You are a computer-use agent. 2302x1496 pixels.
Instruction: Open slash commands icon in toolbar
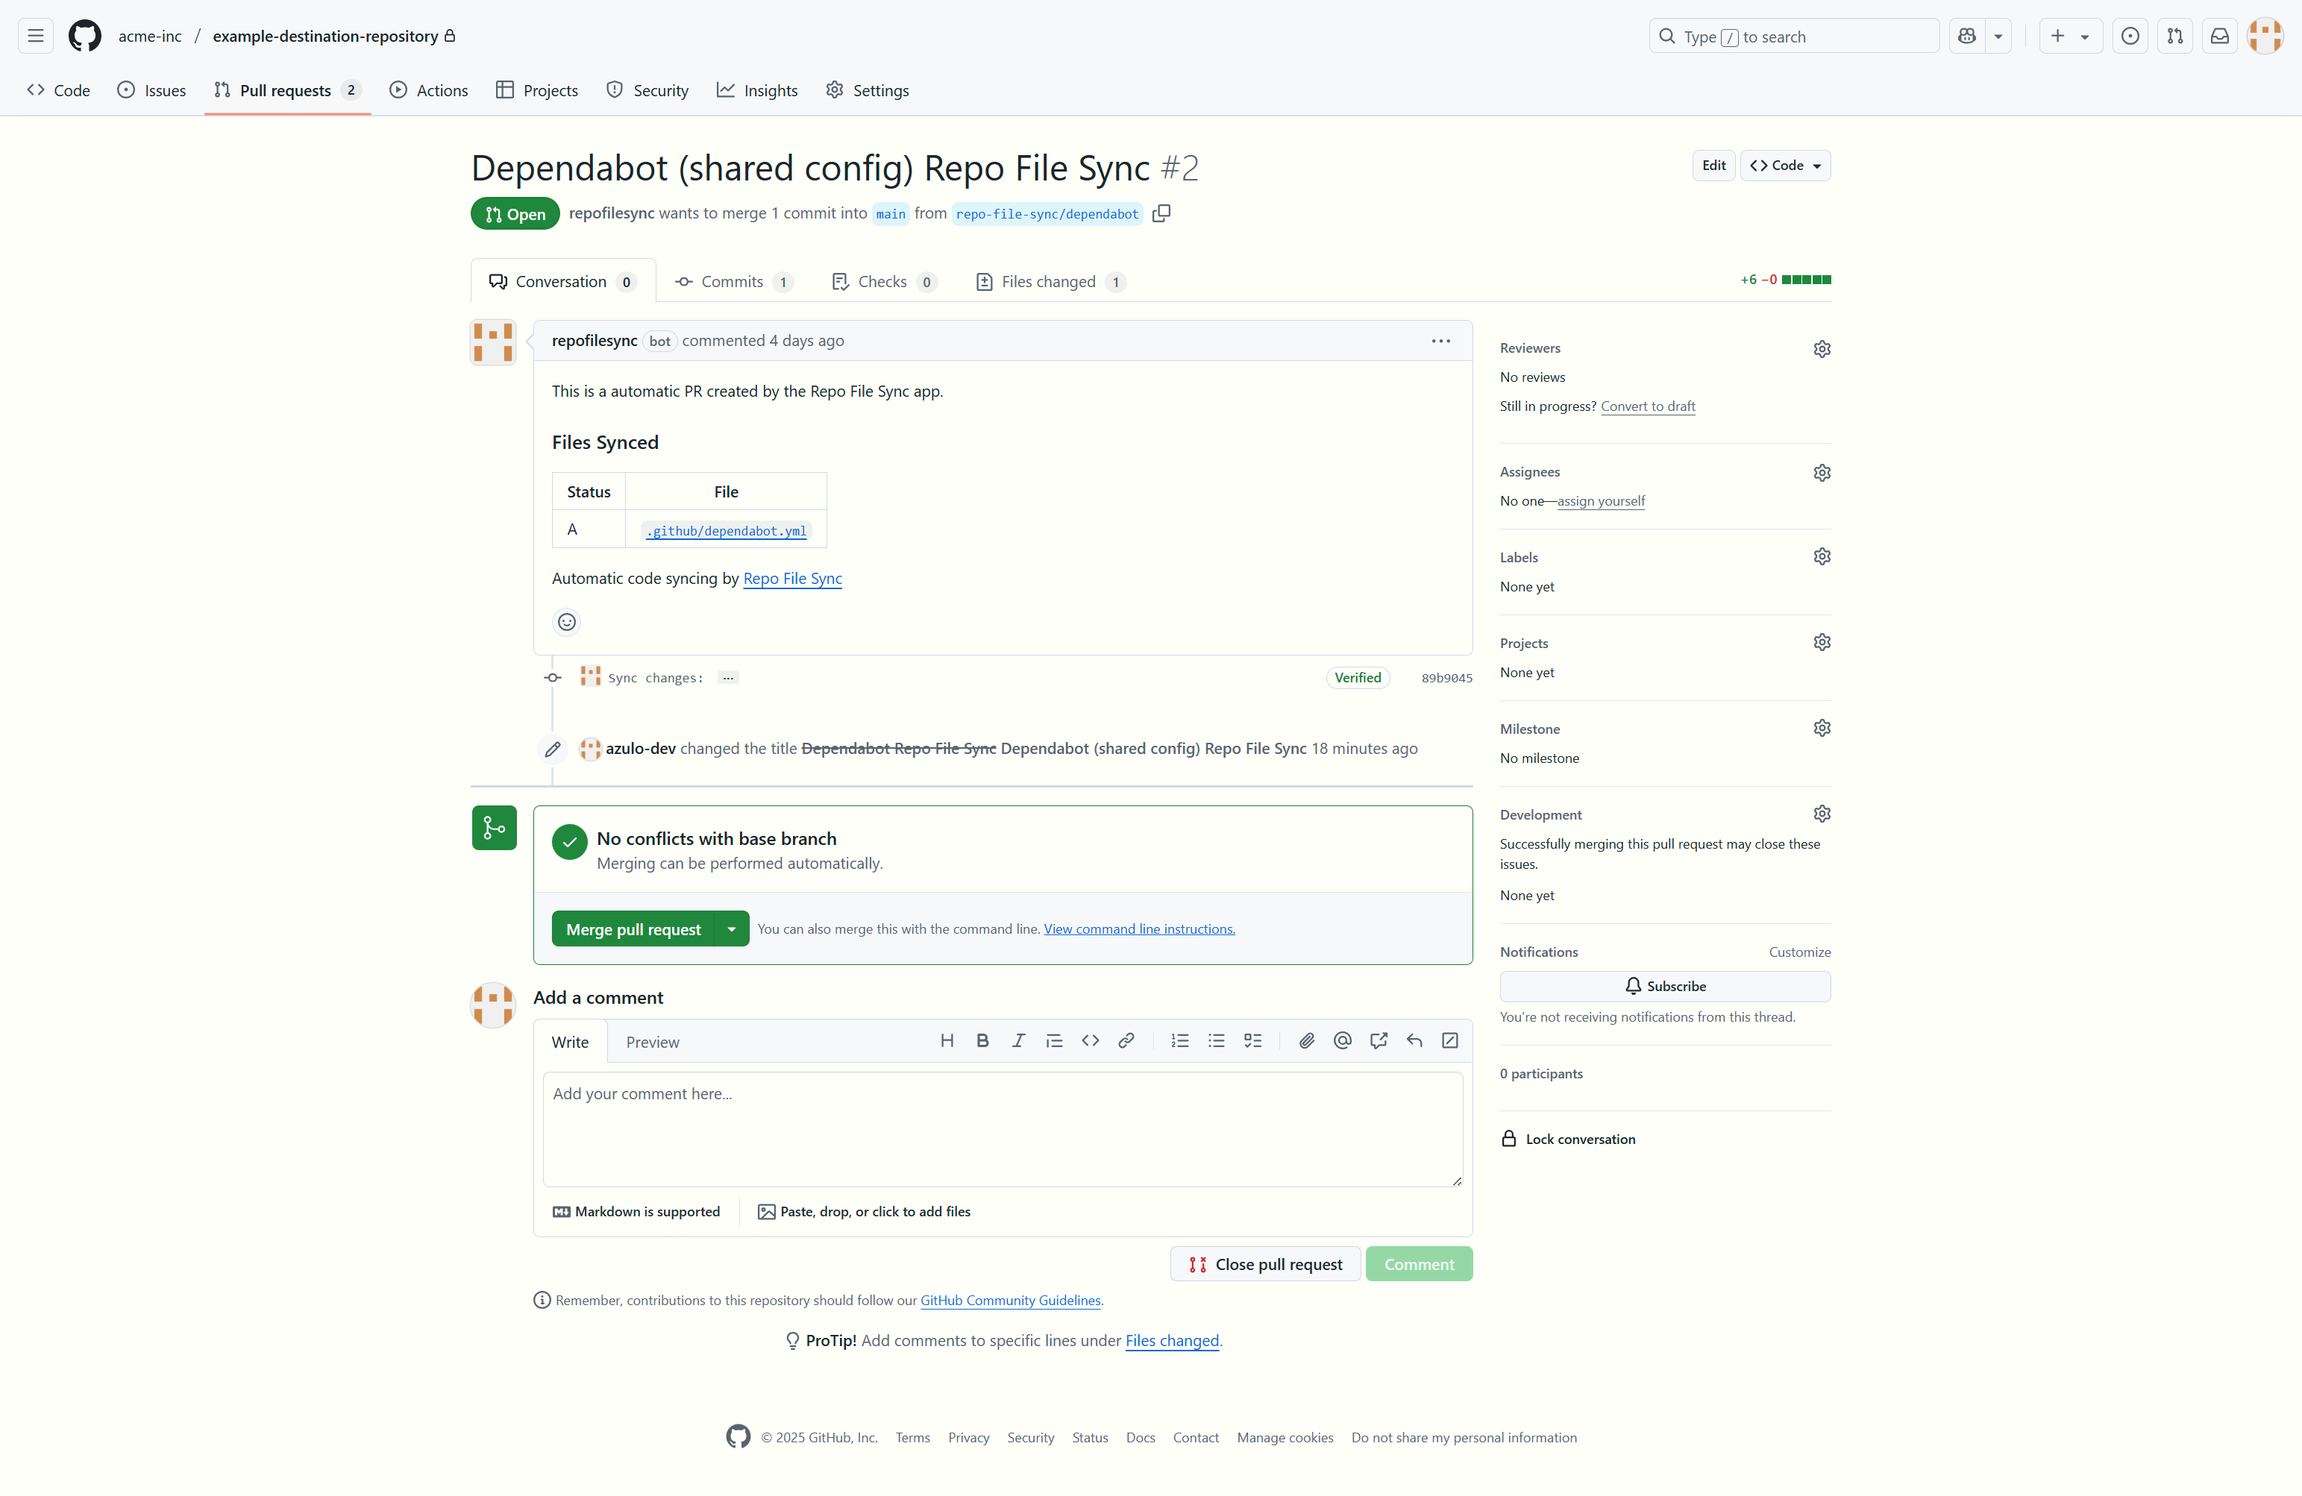coord(1450,1040)
